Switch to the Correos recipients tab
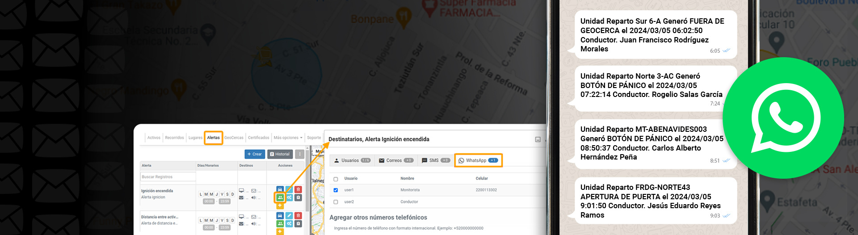The width and height of the screenshot is (858, 235). 396,160
